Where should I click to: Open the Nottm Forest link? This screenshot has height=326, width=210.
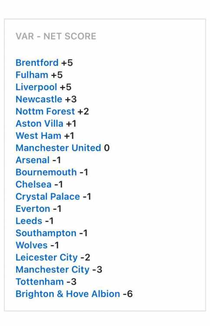pyautogui.click(x=45, y=111)
